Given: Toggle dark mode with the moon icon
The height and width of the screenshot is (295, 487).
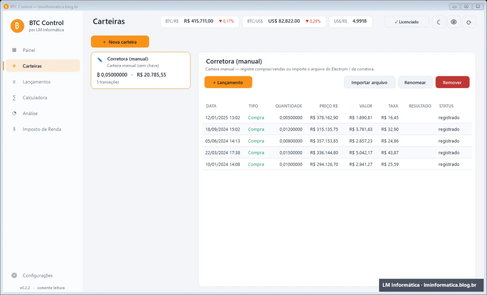Looking at the screenshot, I should 439,22.
